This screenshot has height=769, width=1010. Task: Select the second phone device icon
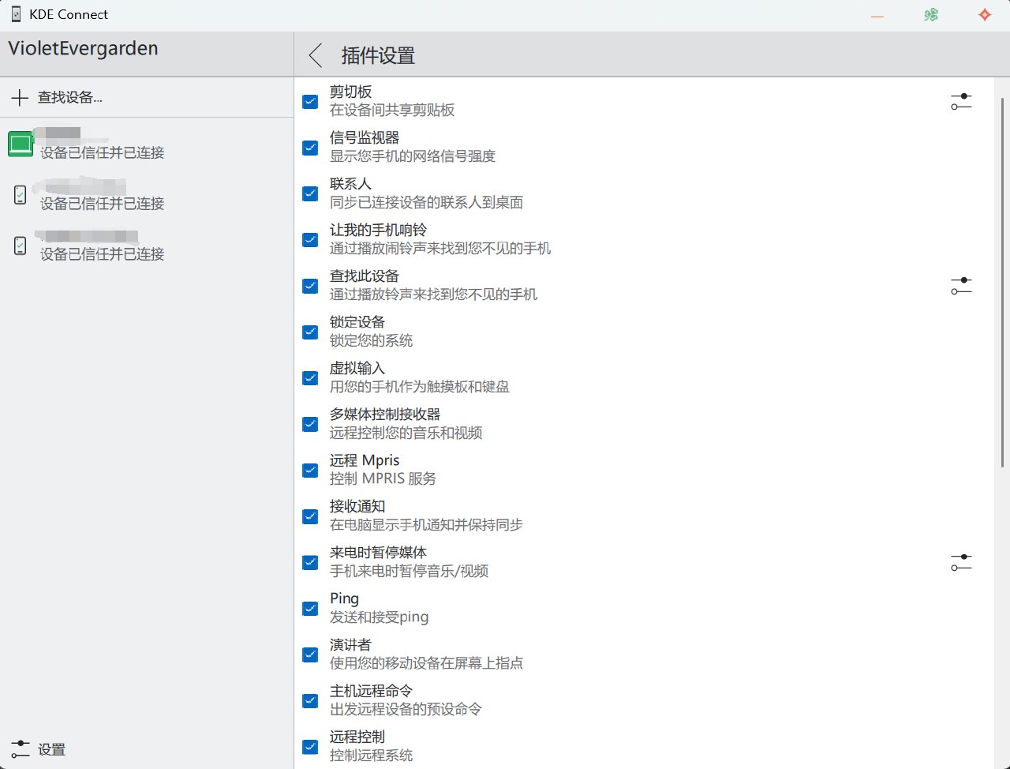coord(21,246)
